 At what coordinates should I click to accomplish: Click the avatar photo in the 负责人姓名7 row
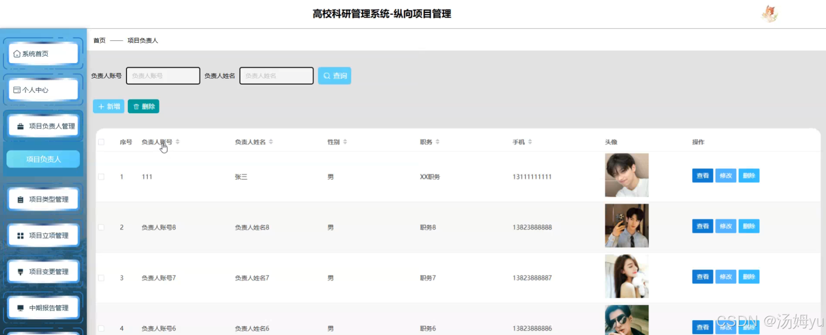click(626, 276)
